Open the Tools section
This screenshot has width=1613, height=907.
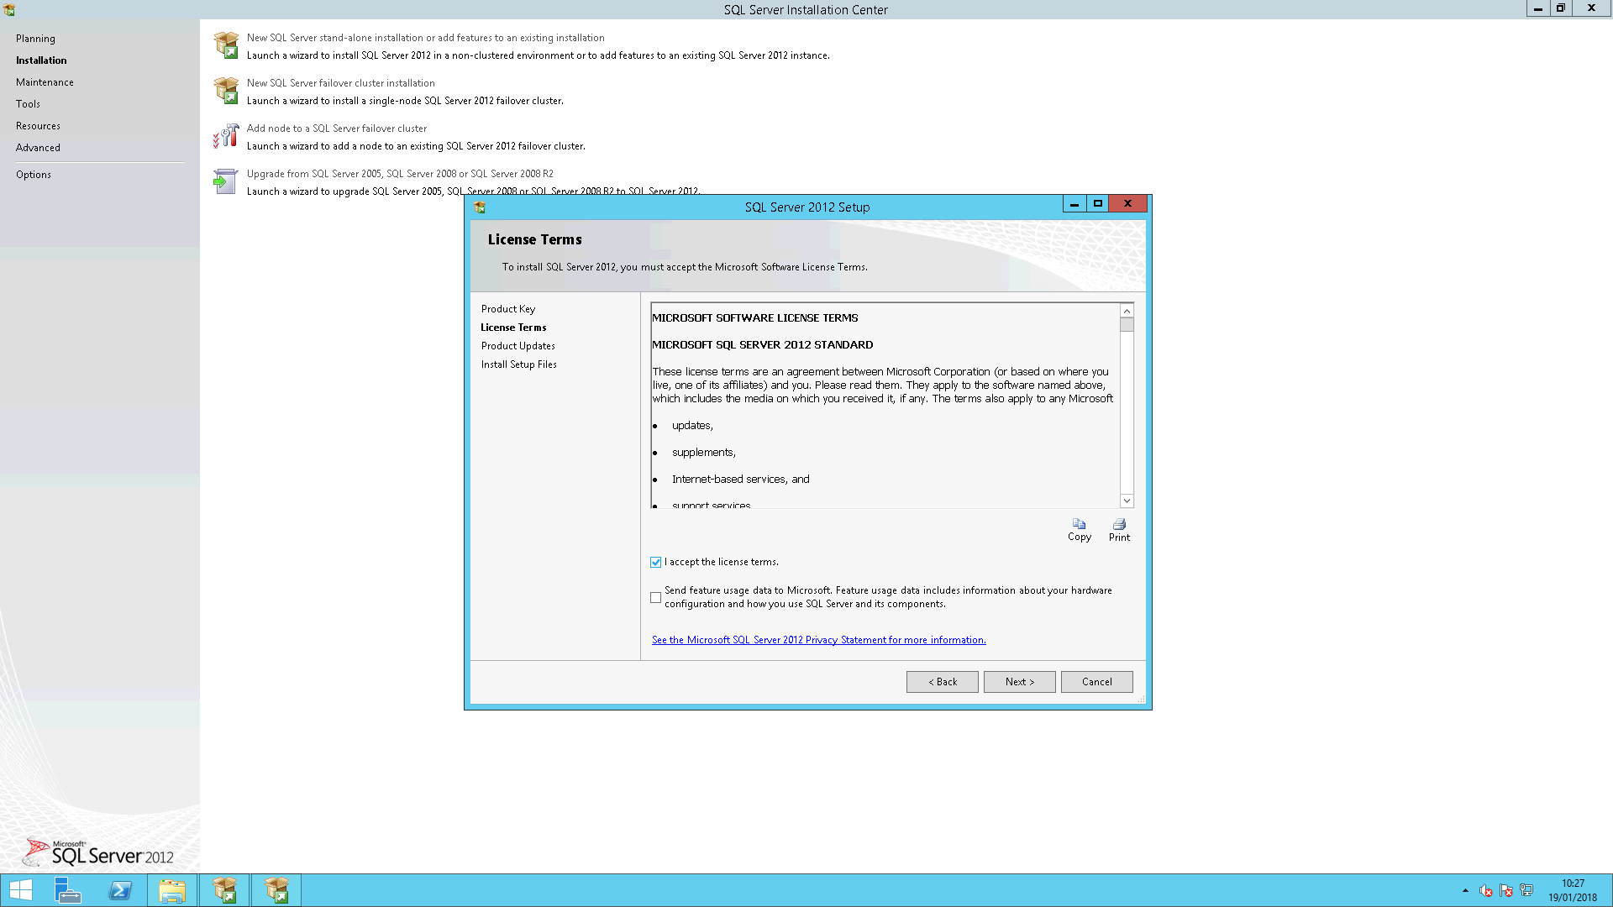pos(28,104)
